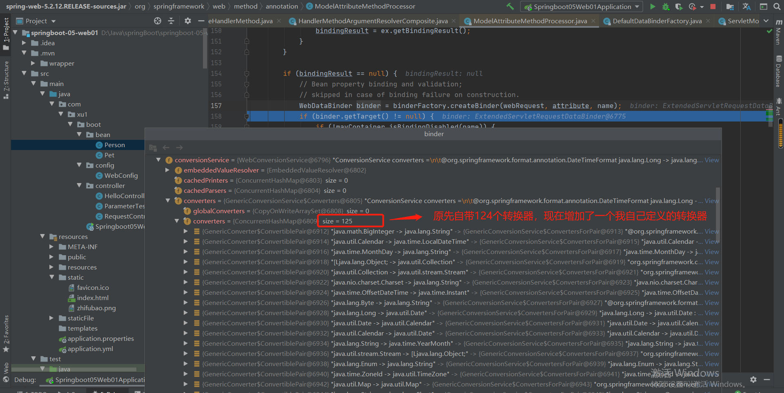Open Search Everywhere with the magnifier icon

[777, 7]
